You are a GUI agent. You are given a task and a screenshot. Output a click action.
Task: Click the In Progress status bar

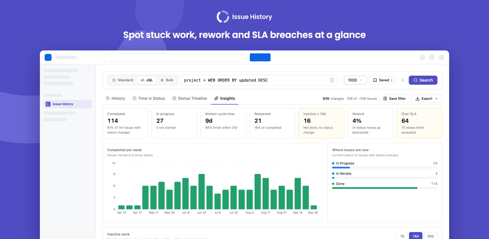[385, 168]
